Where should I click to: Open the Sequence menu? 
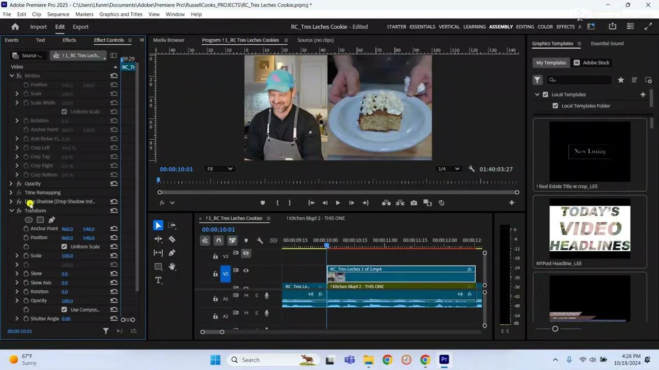[58, 14]
